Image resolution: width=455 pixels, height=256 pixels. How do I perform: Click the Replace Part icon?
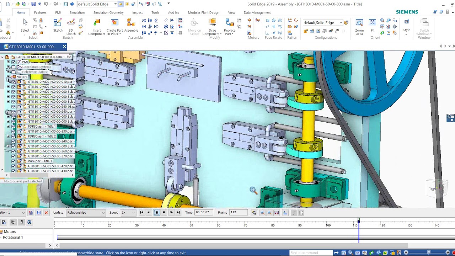point(230,27)
